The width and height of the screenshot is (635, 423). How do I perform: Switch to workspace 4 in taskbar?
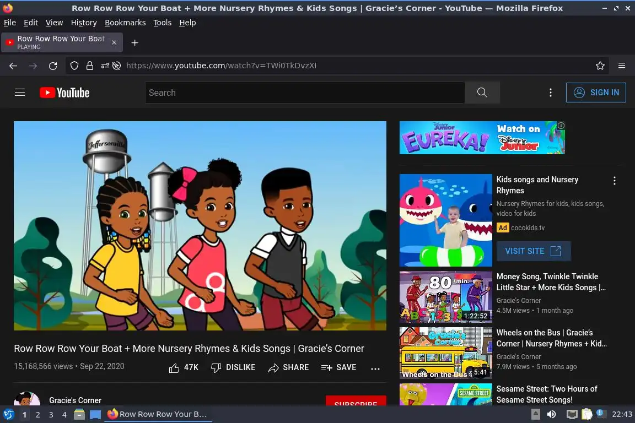64,415
